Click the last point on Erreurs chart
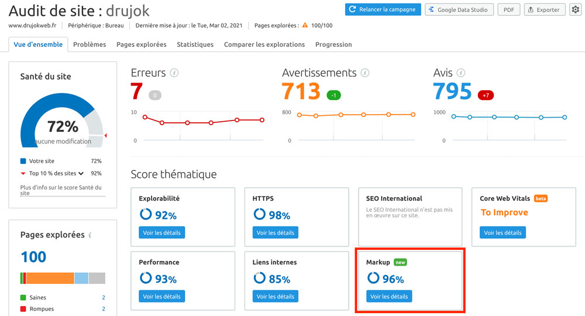 coord(262,120)
